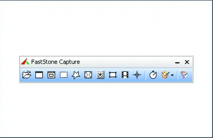Select Capture Active Window tool
The width and height of the screenshot is (213, 138).
pos(39,75)
